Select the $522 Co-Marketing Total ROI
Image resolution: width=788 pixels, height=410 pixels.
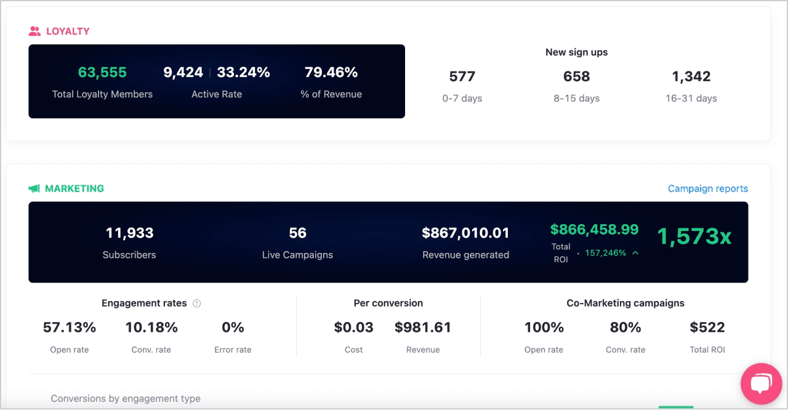pos(707,328)
